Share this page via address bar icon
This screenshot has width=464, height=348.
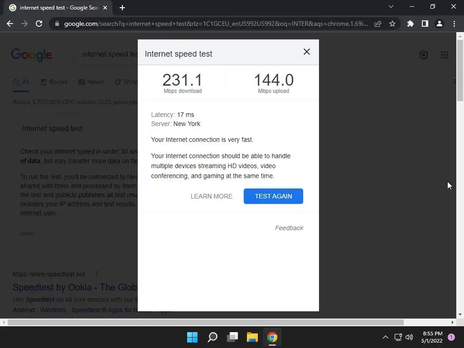tap(378, 24)
